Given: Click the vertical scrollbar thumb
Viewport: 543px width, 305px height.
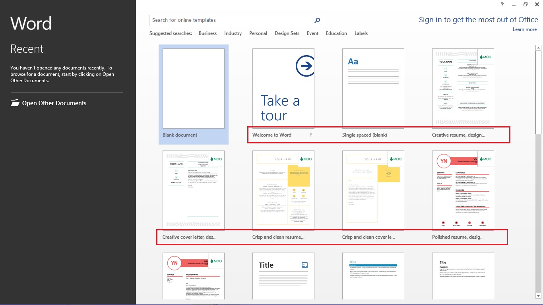Looking at the screenshot, I should [539, 92].
